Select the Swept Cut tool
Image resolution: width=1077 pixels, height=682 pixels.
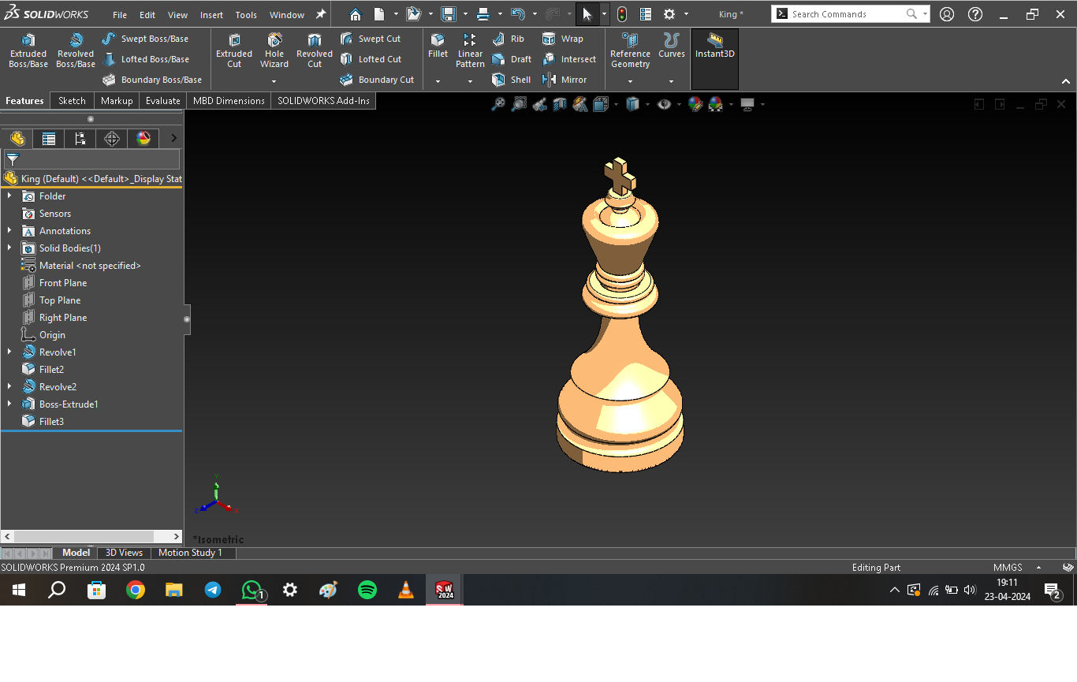(370, 39)
